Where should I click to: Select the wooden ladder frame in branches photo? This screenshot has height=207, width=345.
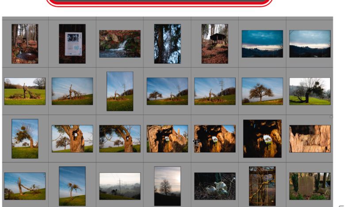tap(262, 186)
